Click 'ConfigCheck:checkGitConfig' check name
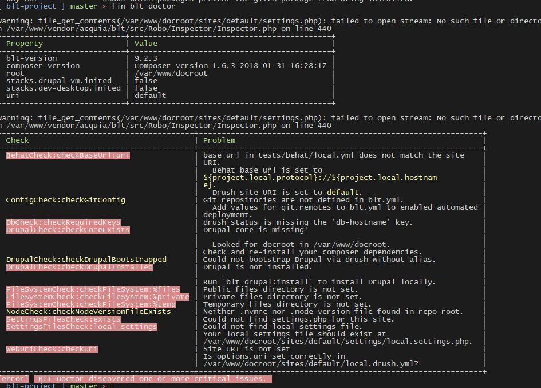 [x=66, y=199]
